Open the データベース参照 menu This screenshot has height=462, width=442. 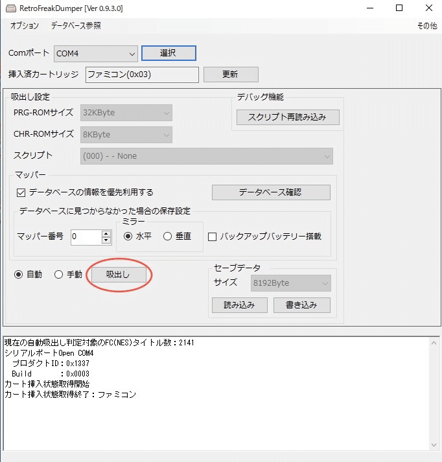click(76, 26)
